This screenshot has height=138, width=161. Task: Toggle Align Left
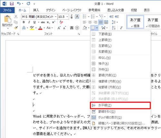pos(85,22)
